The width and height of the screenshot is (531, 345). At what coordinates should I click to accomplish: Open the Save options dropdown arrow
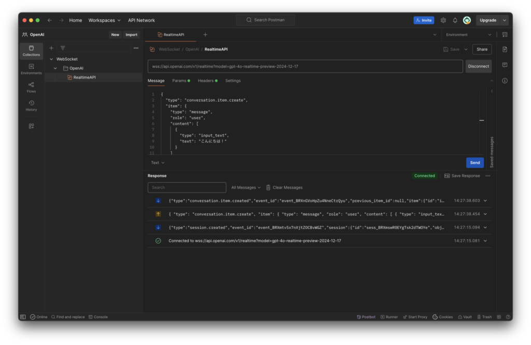pyautogui.click(x=466, y=49)
